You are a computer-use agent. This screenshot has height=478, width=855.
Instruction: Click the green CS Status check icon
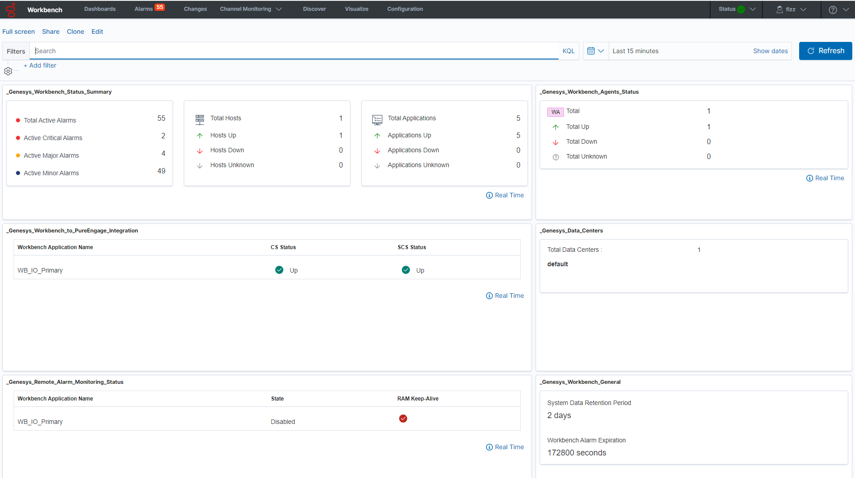tap(279, 270)
